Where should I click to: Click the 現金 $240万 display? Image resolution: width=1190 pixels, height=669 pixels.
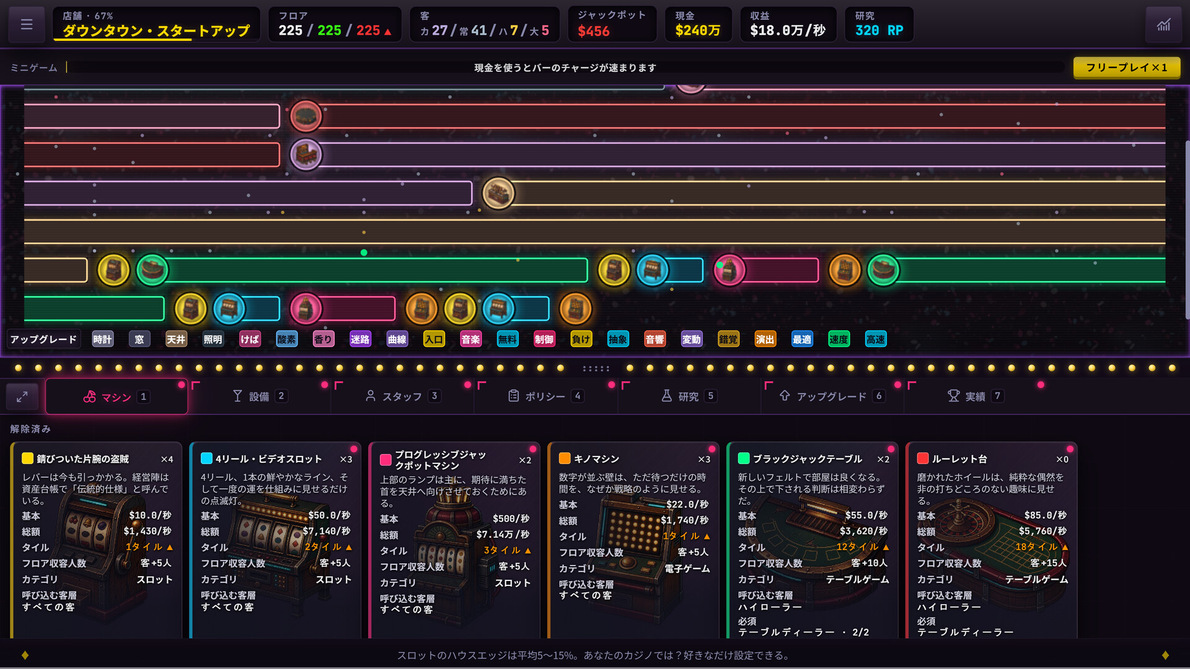(698, 24)
